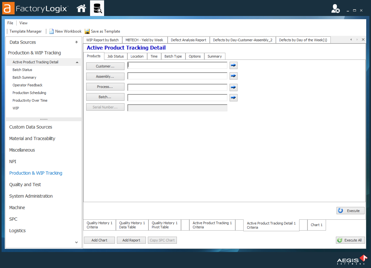Click the blue arrow beside the Customer field
The image size is (371, 268).
pyautogui.click(x=233, y=65)
